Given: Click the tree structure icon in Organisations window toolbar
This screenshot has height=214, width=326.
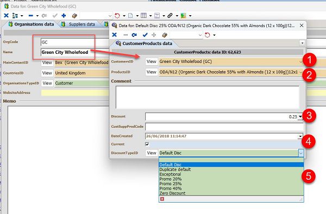Looking at the screenshot, I should point(15,16).
